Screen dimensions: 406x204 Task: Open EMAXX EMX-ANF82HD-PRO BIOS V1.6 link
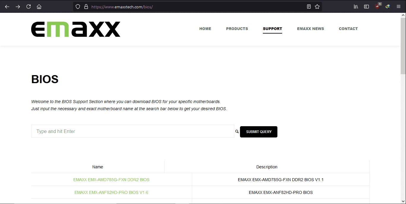coord(111,192)
